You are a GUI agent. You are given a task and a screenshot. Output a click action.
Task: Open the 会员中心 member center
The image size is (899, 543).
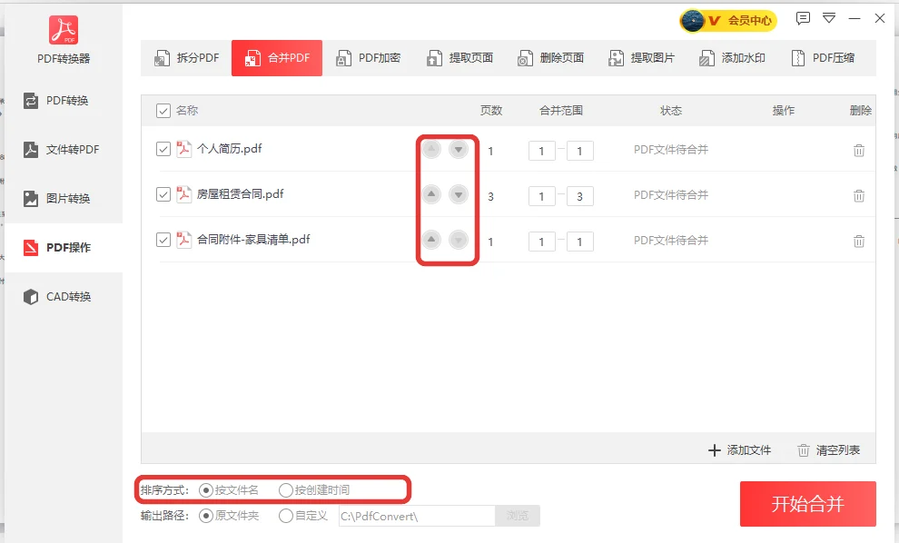point(728,21)
